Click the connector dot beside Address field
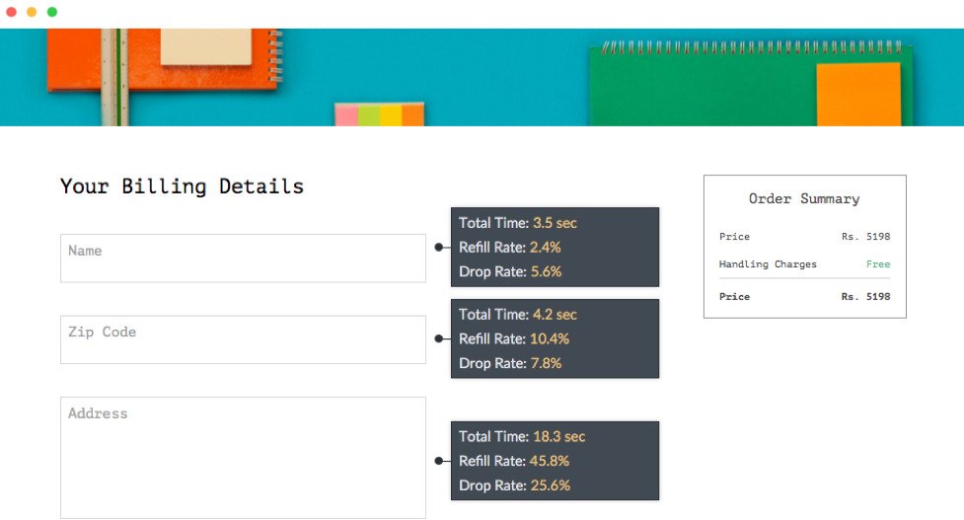964x520 pixels. 439,461
